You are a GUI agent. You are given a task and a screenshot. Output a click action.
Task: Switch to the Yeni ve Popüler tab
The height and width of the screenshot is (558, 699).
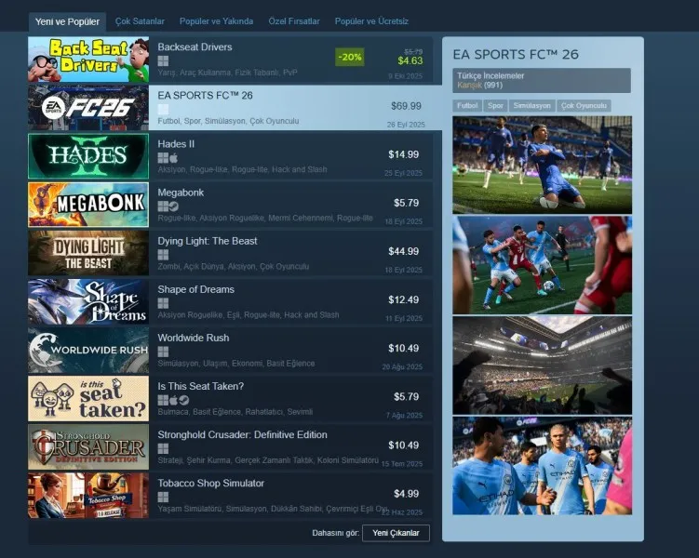[x=67, y=21]
